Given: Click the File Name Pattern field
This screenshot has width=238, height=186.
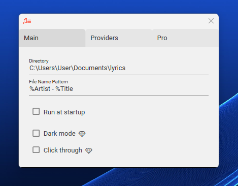Looking at the screenshot, I should pos(119,89).
